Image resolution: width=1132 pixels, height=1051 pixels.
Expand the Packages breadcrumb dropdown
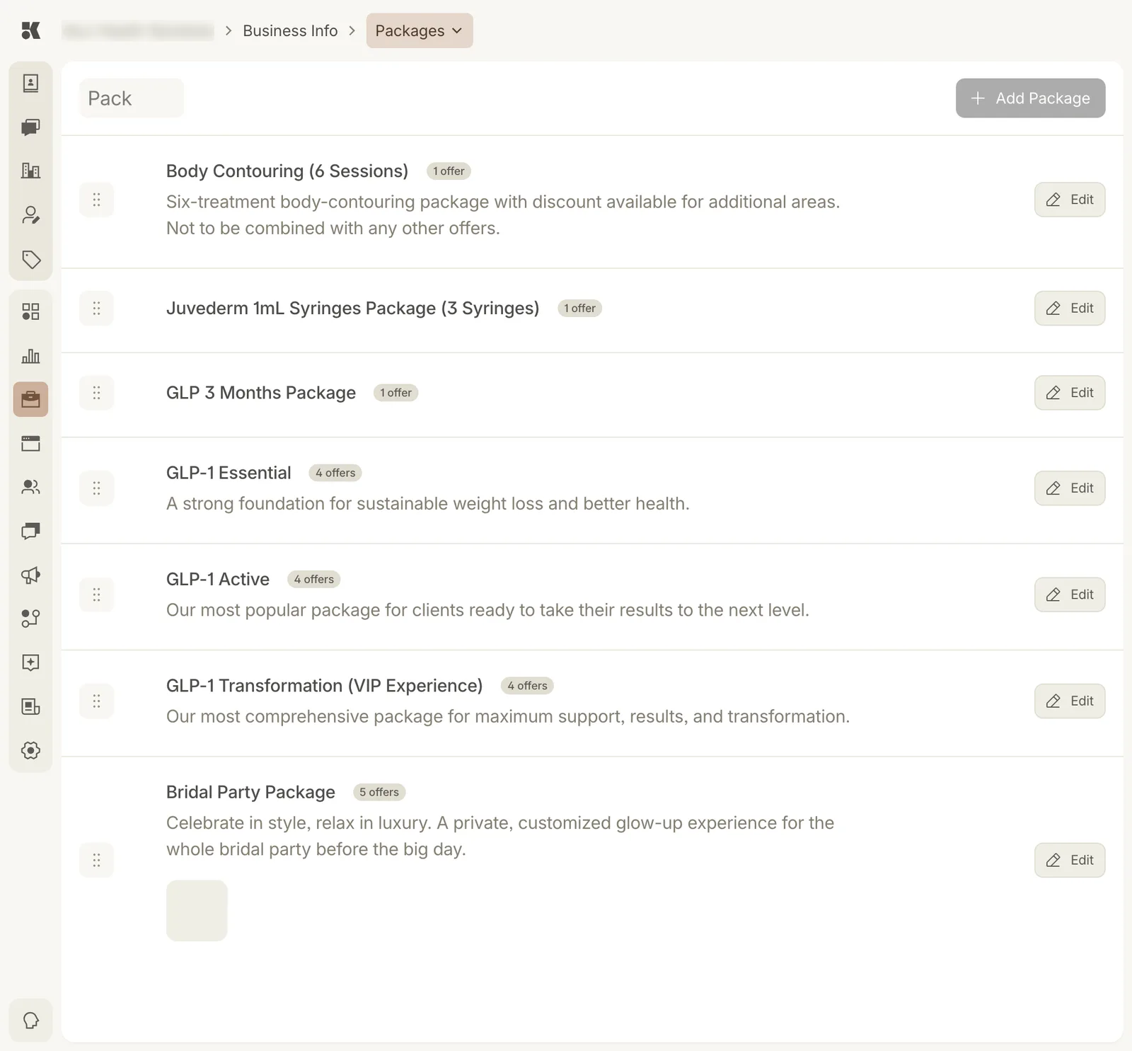(x=420, y=30)
